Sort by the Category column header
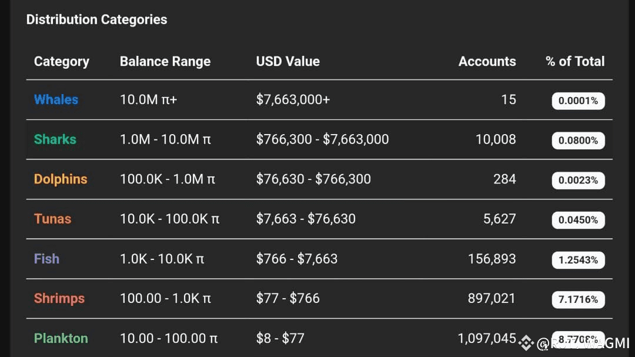 [x=62, y=61]
